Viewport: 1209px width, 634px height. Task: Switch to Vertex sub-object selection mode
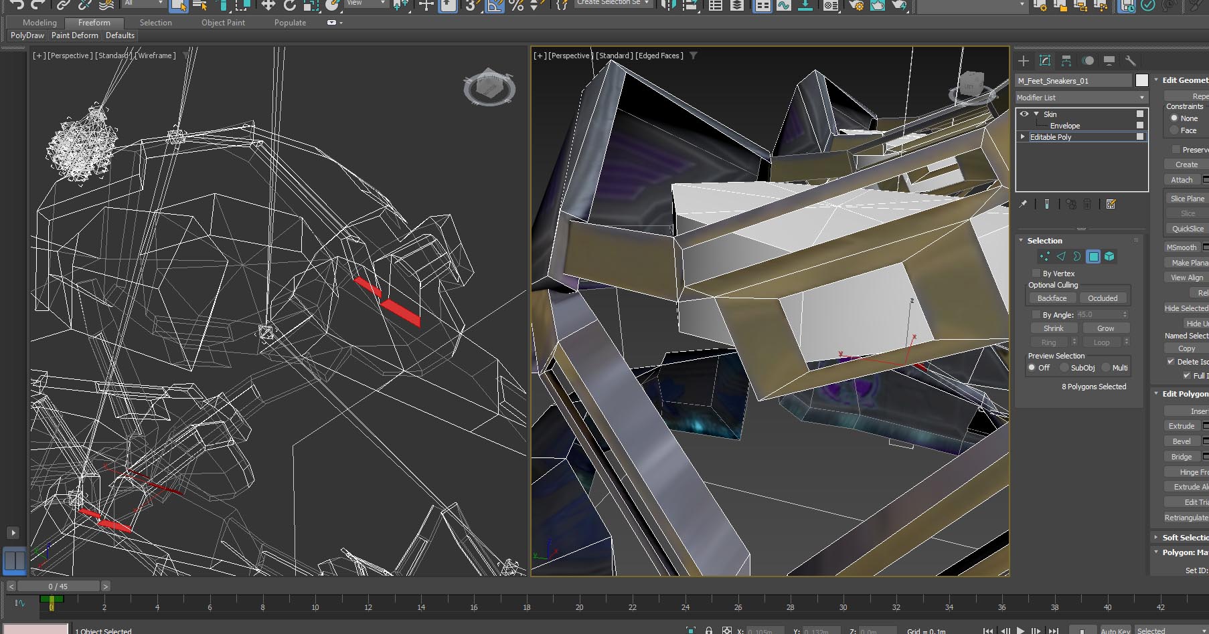pyautogui.click(x=1044, y=257)
